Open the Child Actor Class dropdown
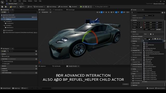The width and height of the screenshot is (166, 93). [147, 39]
